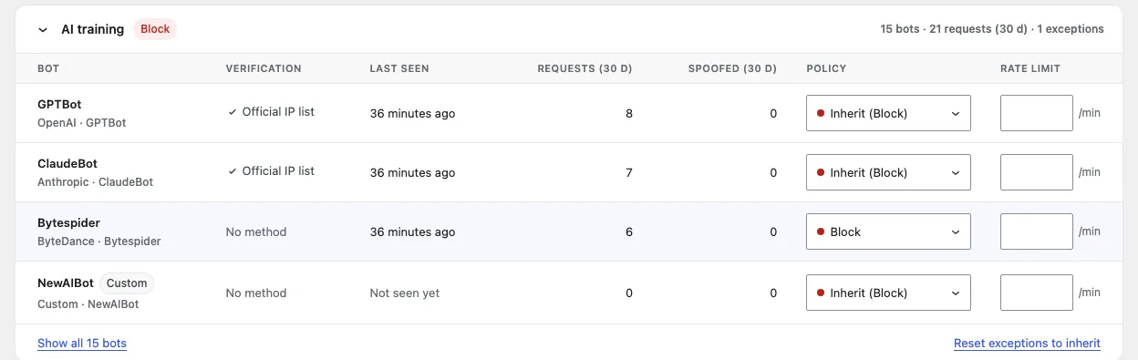Open NewAIBot policy dropdown
This screenshot has height=360, width=1138.
888,293
